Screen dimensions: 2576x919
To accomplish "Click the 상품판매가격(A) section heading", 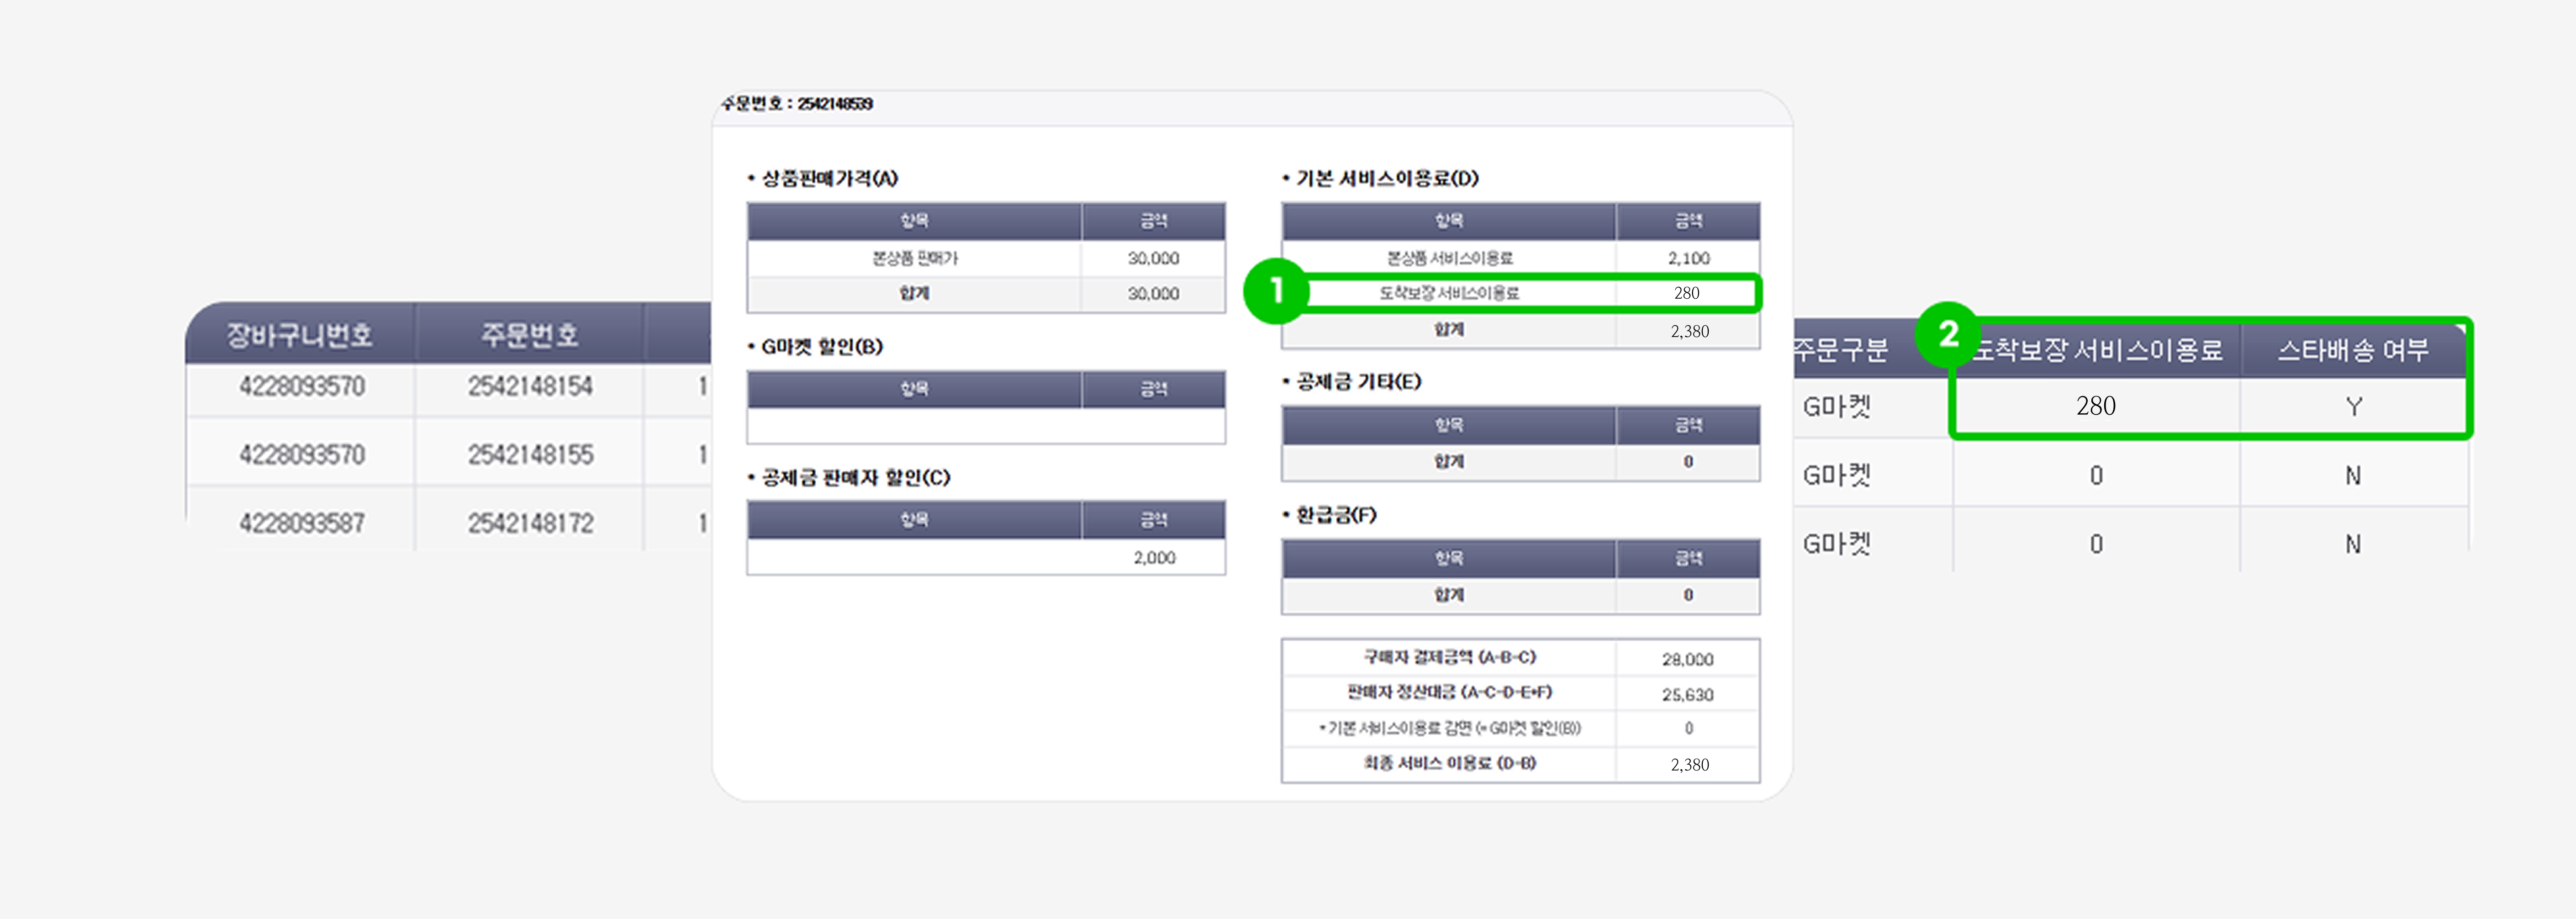I will 829,178.
